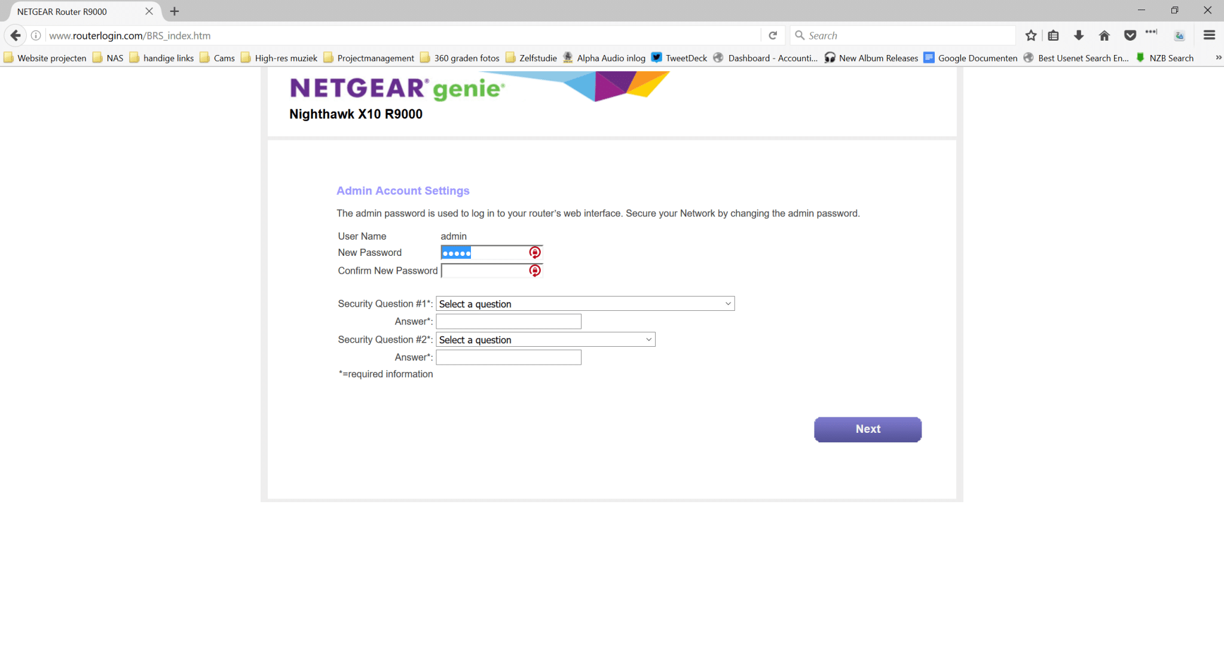Click the admin user name value

point(454,236)
